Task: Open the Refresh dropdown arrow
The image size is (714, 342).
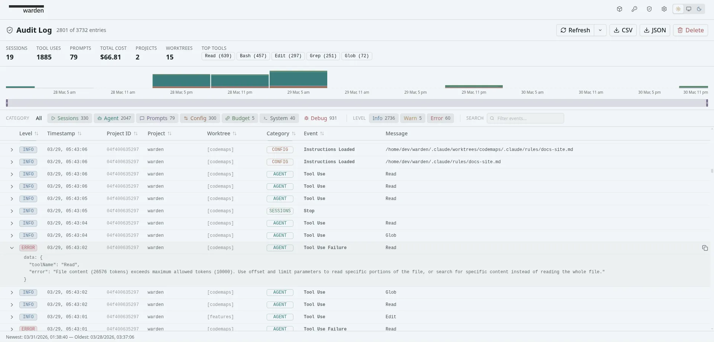Action: pos(600,30)
